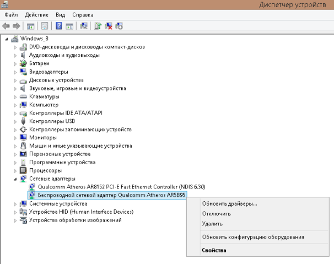The height and width of the screenshot is (264, 334).
Task: Select the Мониторы label
Action: pyautogui.click(x=43, y=137)
